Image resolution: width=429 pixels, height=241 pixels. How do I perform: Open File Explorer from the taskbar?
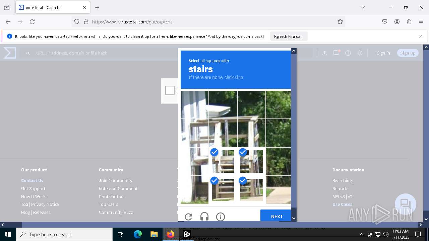pos(154,234)
